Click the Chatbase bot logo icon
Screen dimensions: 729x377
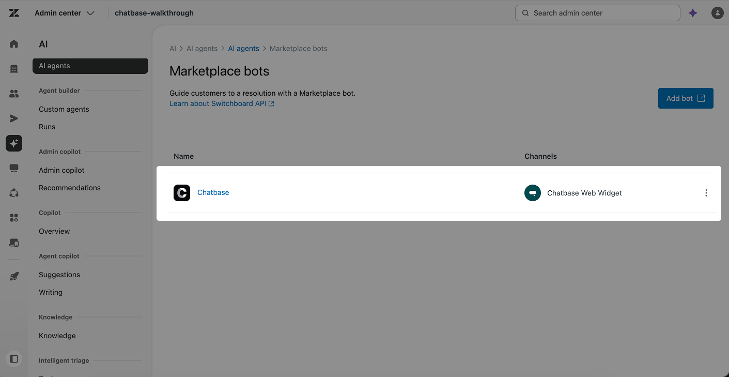(182, 193)
